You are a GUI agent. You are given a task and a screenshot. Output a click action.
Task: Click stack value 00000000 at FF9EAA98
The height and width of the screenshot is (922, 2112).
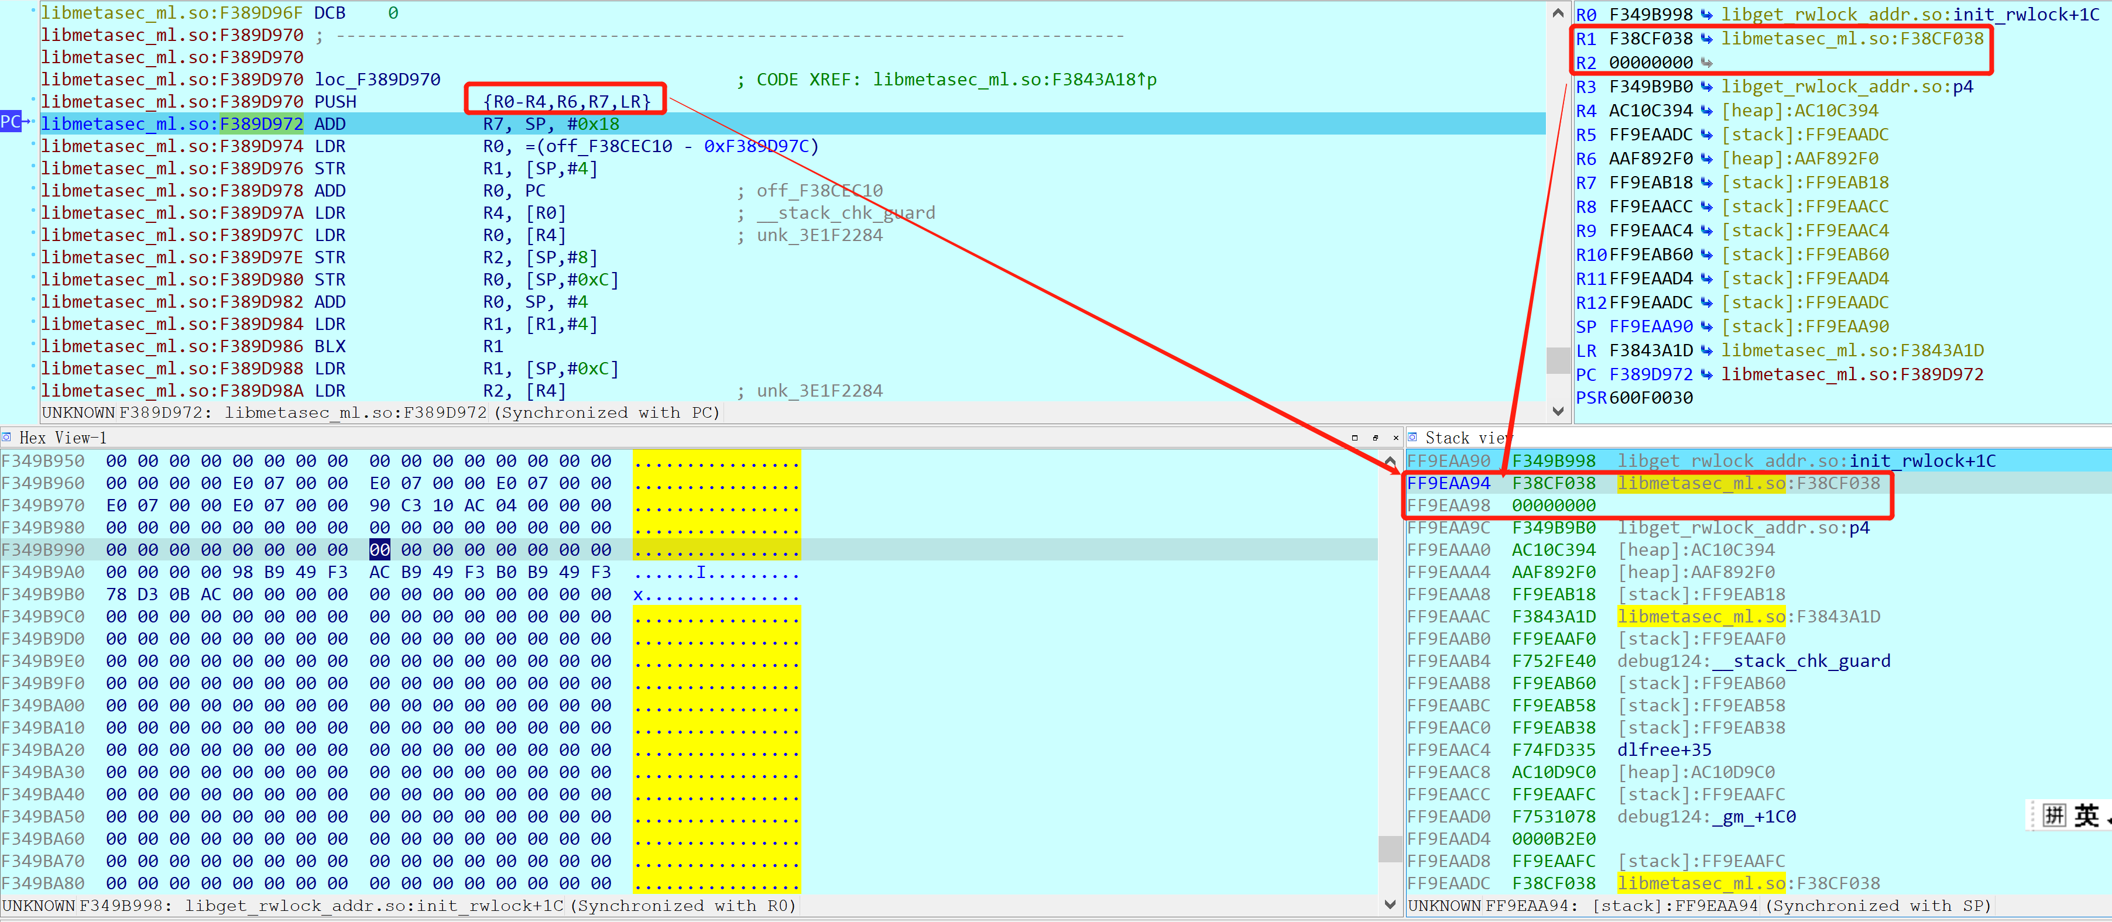pyautogui.click(x=1554, y=505)
